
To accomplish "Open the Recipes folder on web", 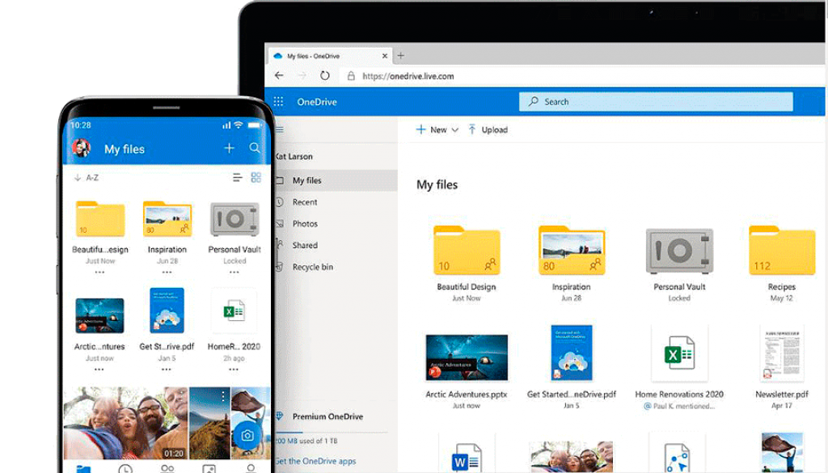I will coord(782,250).
